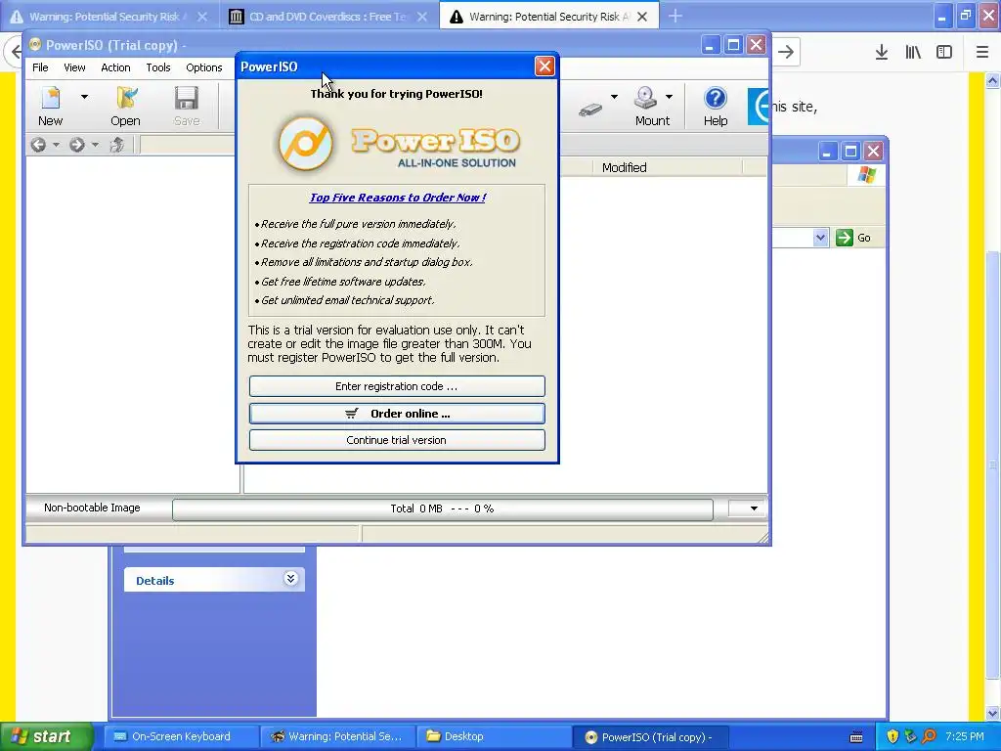The width and height of the screenshot is (1001, 751).
Task: Click the Order online button
Action: pos(397,414)
